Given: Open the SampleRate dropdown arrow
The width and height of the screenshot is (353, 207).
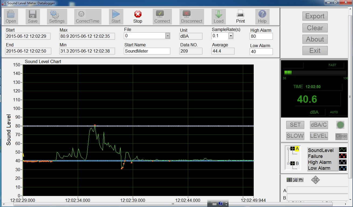Looking at the screenshot, I should pyautogui.click(x=231, y=36).
